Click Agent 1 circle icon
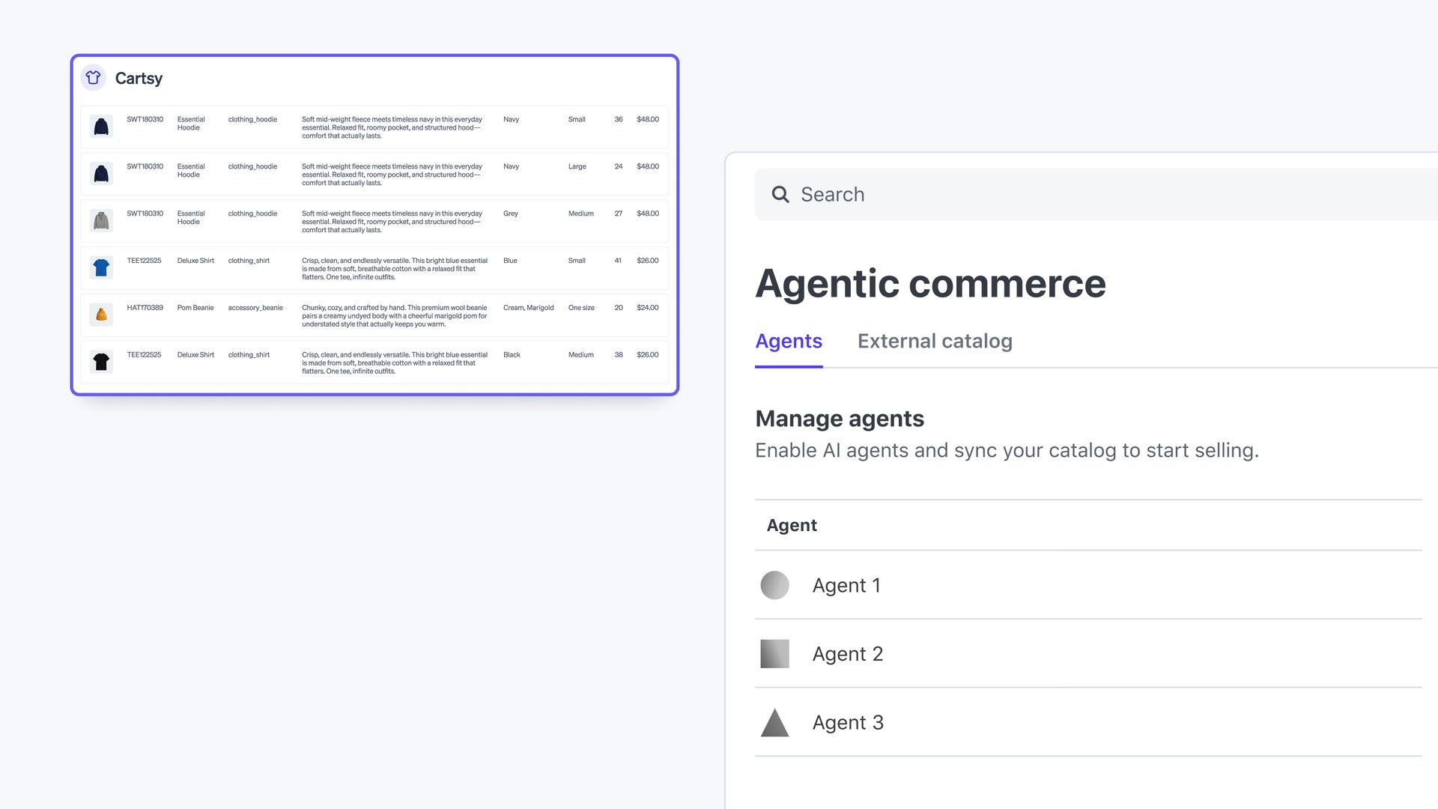The height and width of the screenshot is (809, 1438). (x=774, y=585)
